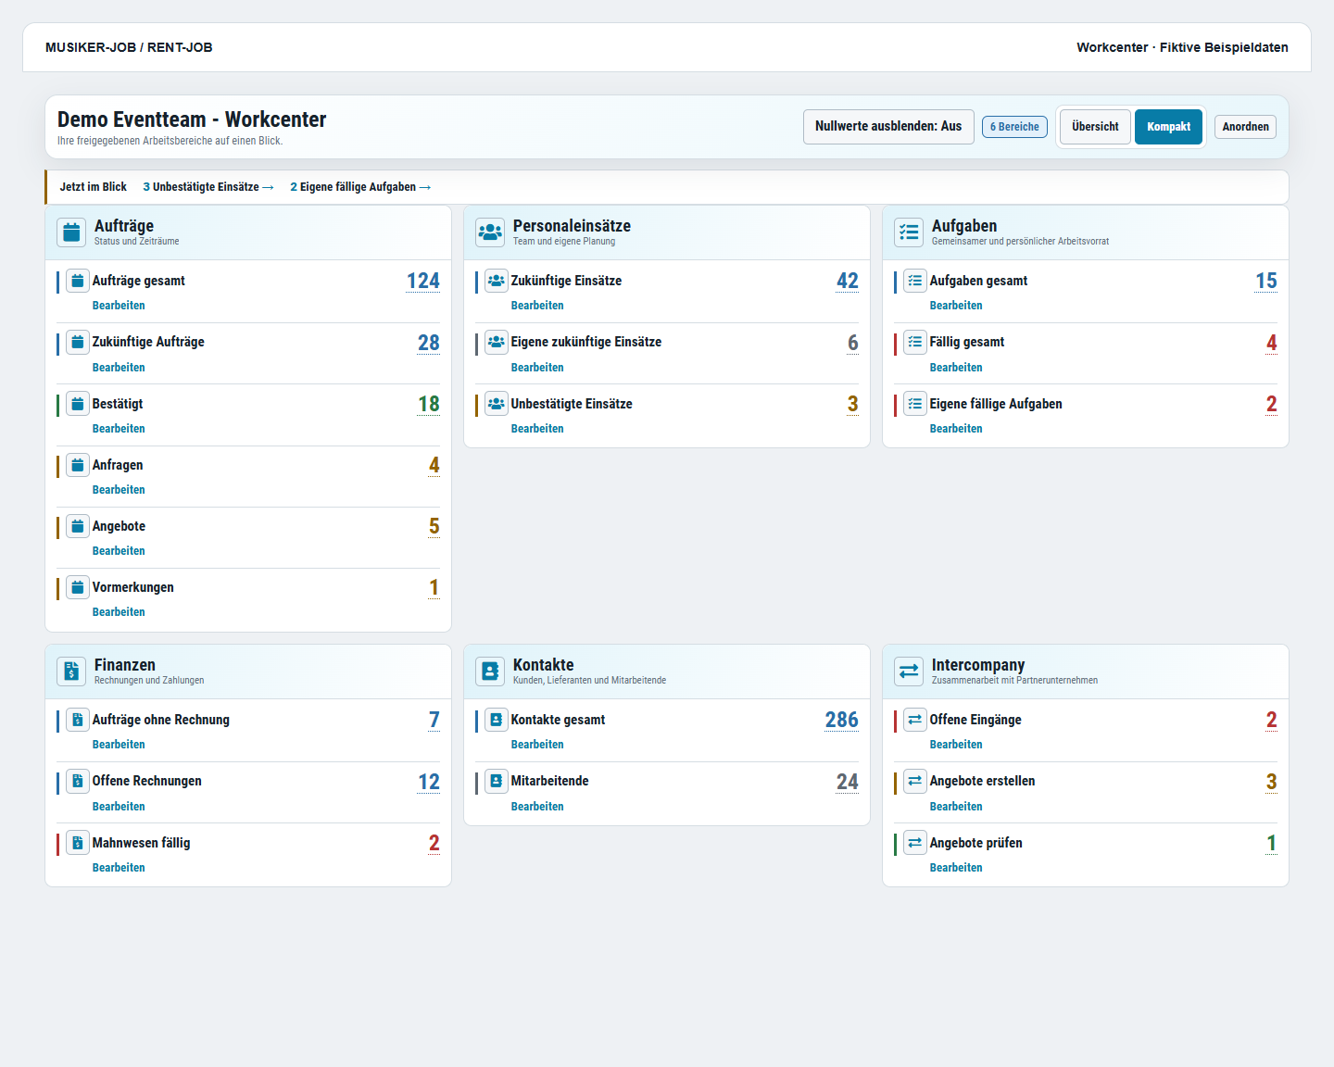This screenshot has width=1334, height=1067.
Task: Click the calendar icon beside Bestätigt
Action: click(x=78, y=404)
